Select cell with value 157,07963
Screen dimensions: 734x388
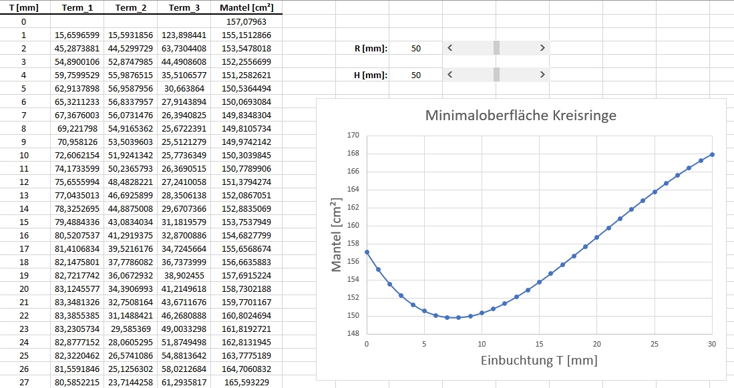(x=246, y=21)
